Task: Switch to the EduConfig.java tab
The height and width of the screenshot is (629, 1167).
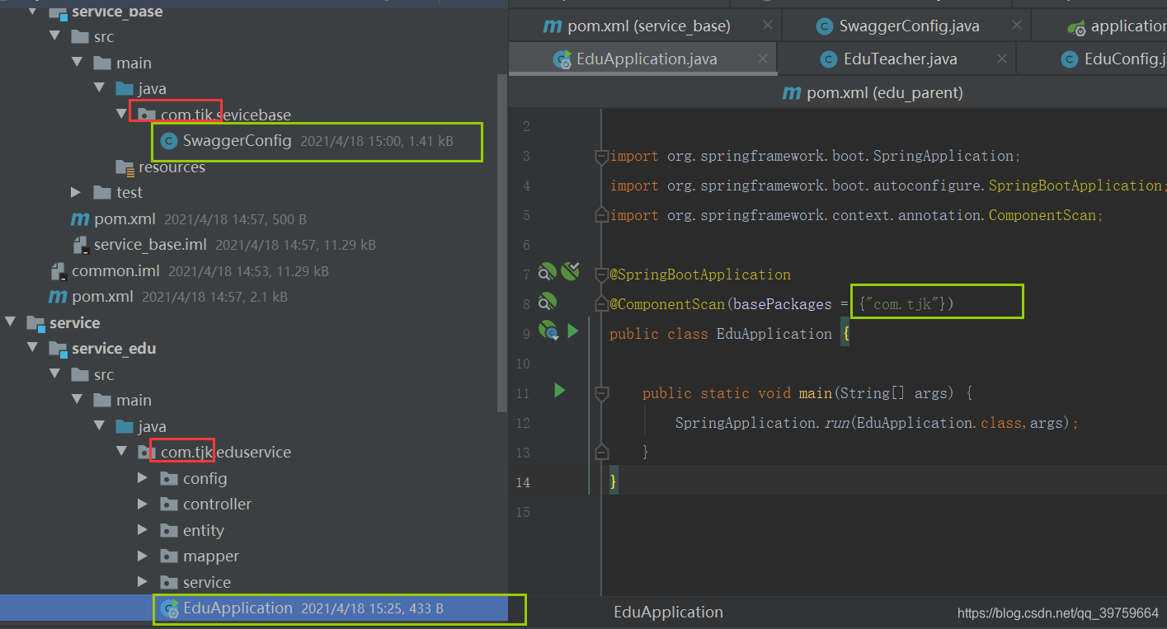Action: tap(1092, 59)
